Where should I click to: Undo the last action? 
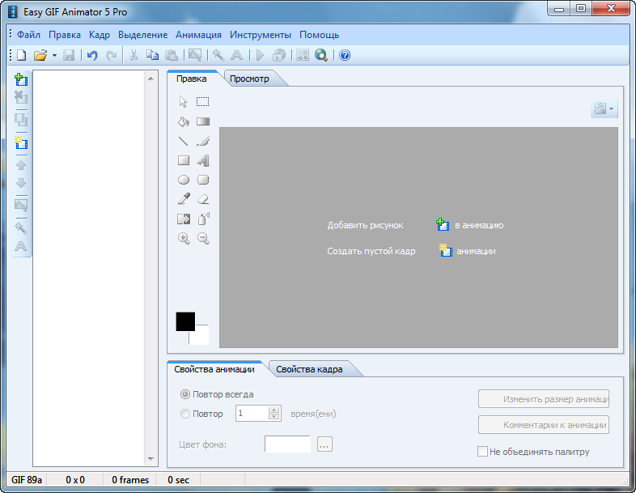[x=92, y=55]
